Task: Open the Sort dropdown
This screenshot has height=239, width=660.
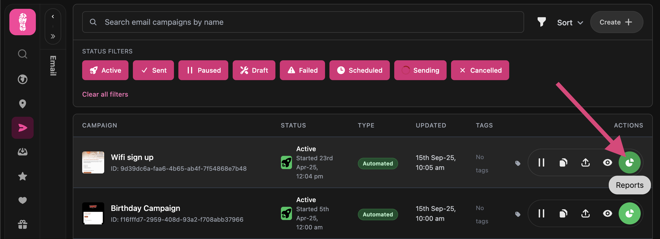Action: pyautogui.click(x=570, y=23)
